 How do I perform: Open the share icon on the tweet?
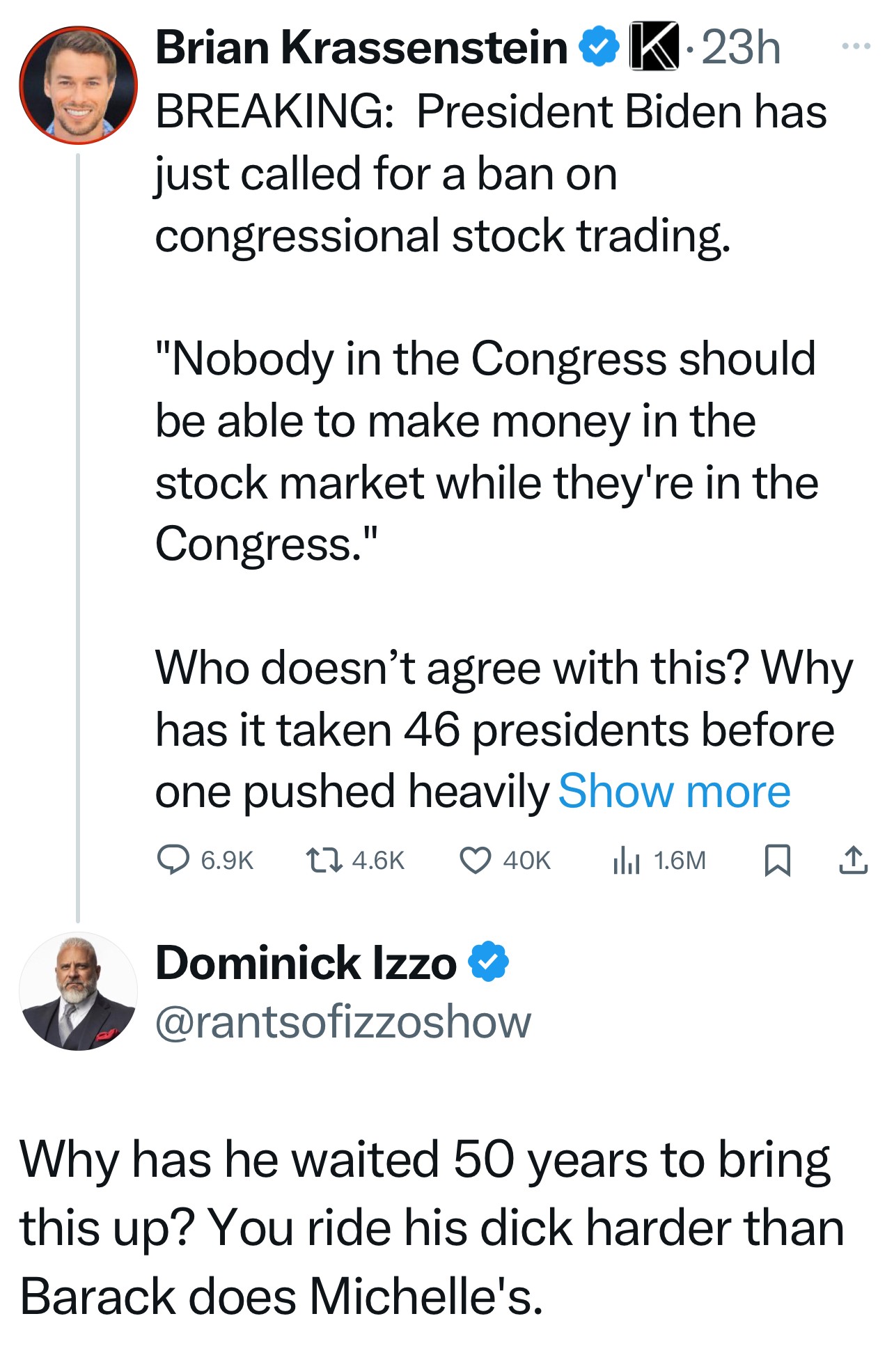pos(853,860)
